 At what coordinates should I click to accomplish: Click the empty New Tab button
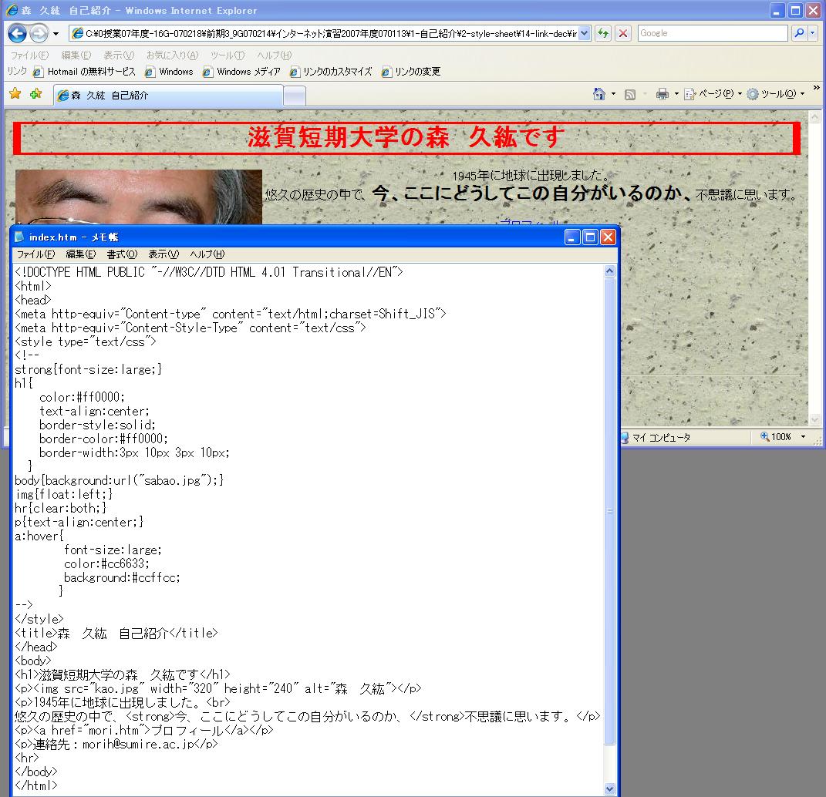click(295, 96)
